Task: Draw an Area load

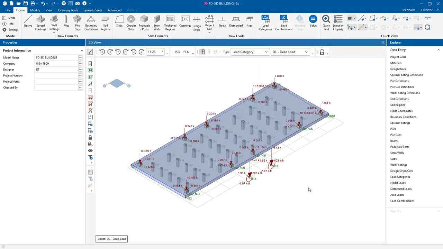Action: (x=250, y=22)
